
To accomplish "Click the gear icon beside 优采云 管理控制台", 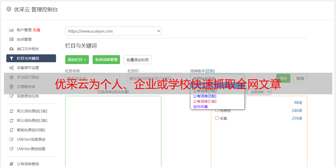I will pyautogui.click(x=9, y=9).
